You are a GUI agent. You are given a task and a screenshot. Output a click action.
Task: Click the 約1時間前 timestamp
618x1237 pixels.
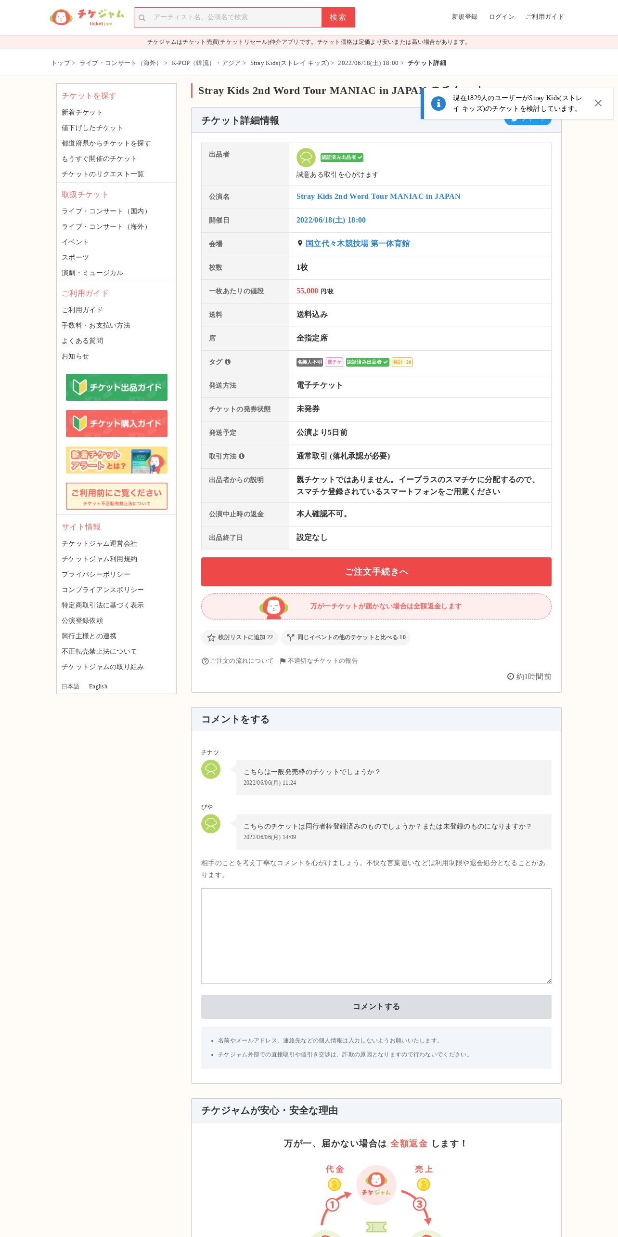(529, 677)
